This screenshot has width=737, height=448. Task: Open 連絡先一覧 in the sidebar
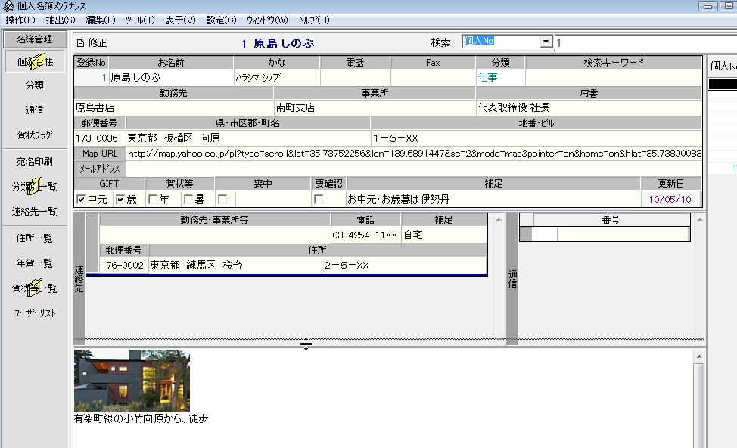pyautogui.click(x=35, y=212)
